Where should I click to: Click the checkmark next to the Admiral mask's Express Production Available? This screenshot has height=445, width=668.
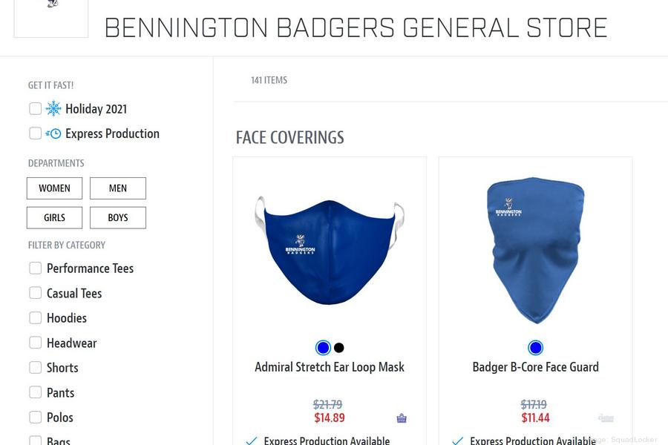252,441
